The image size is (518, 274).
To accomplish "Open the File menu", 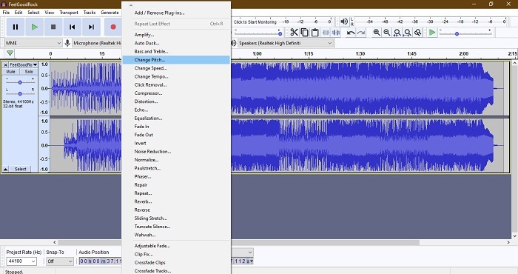I will pos(6,13).
